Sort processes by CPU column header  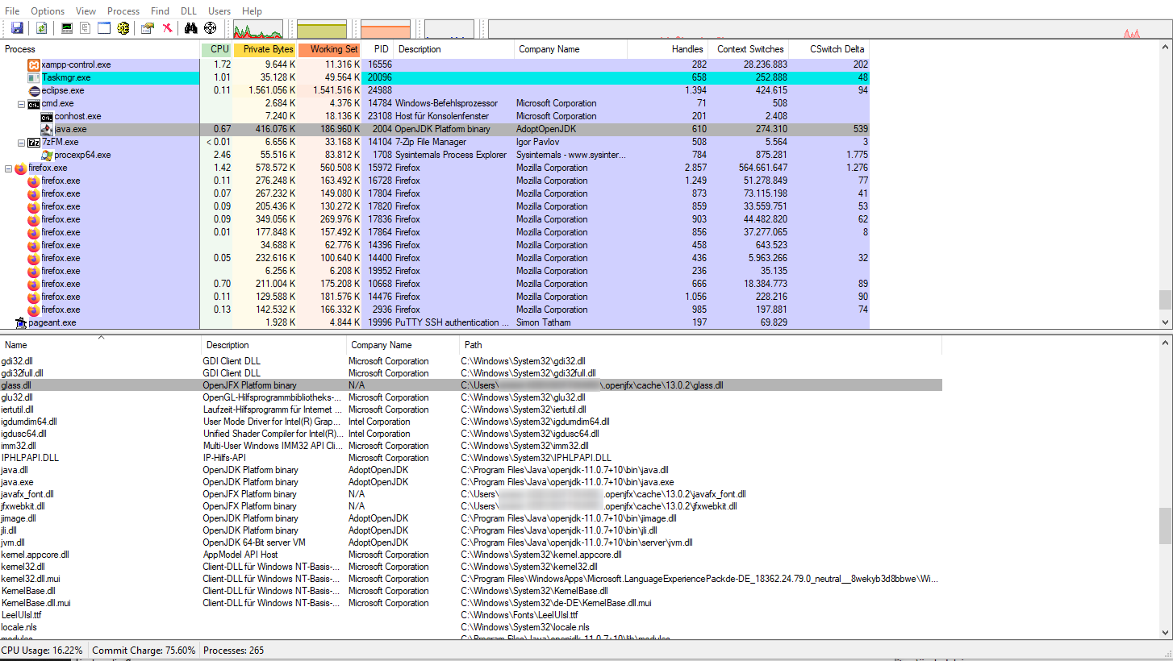coord(216,48)
